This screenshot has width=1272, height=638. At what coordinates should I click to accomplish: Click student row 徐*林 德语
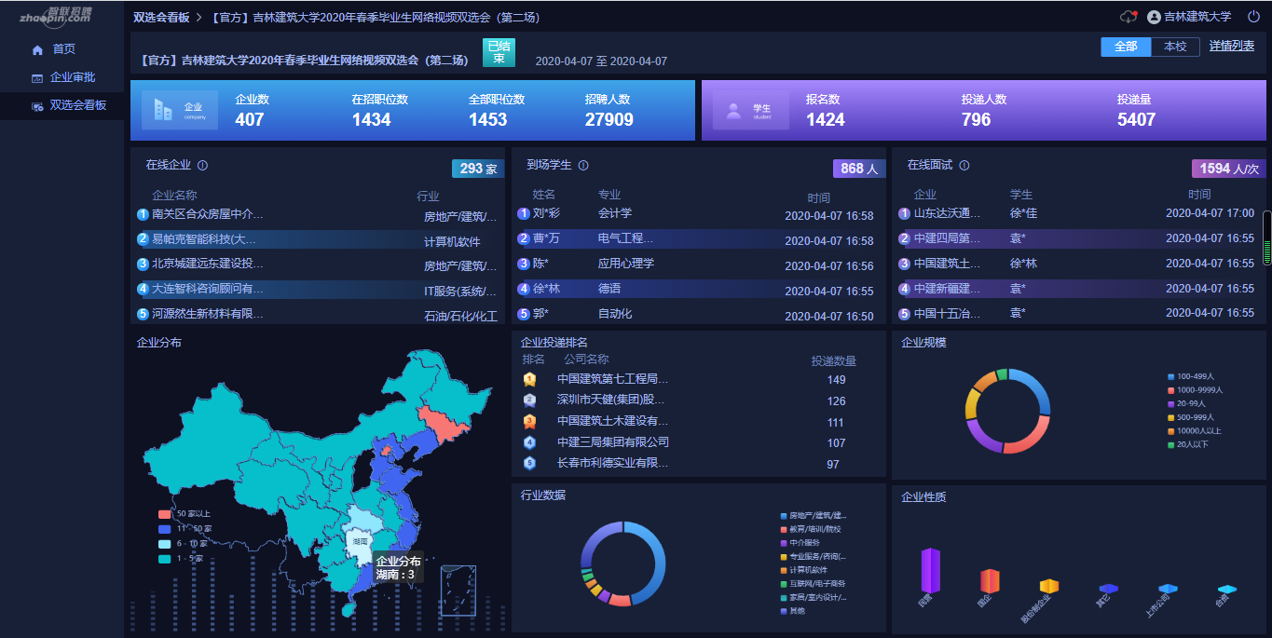[x=697, y=290]
